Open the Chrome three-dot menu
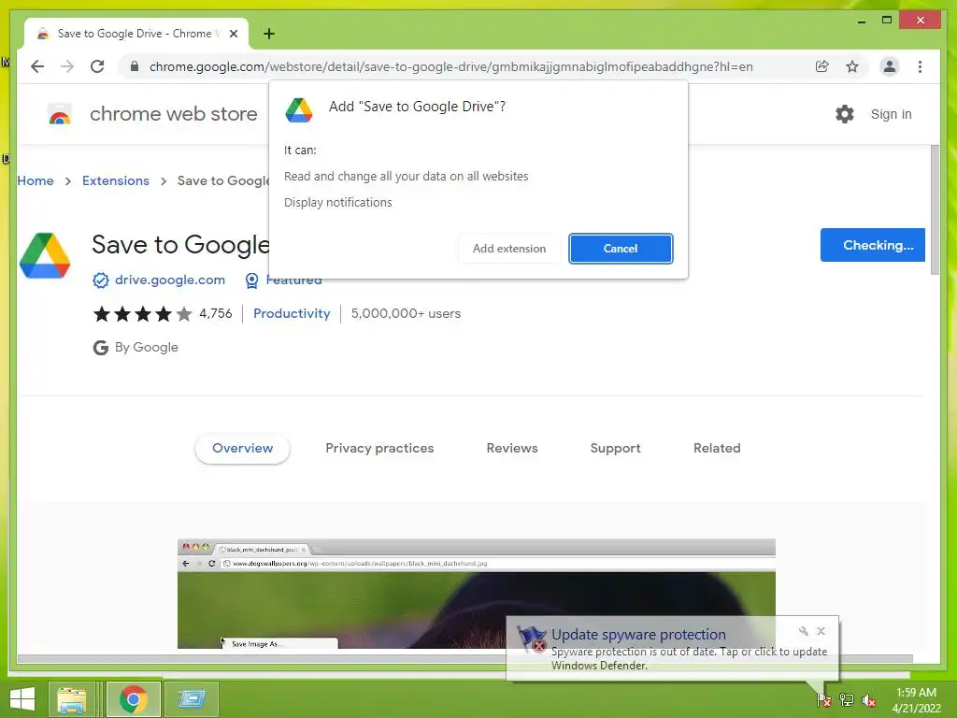The height and width of the screenshot is (718, 957). (x=920, y=66)
